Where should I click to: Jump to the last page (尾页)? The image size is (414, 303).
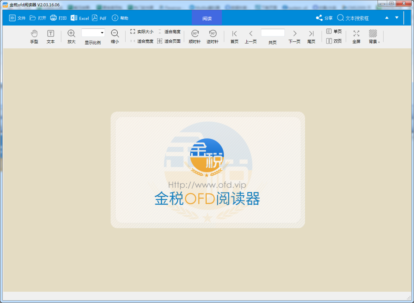311,36
